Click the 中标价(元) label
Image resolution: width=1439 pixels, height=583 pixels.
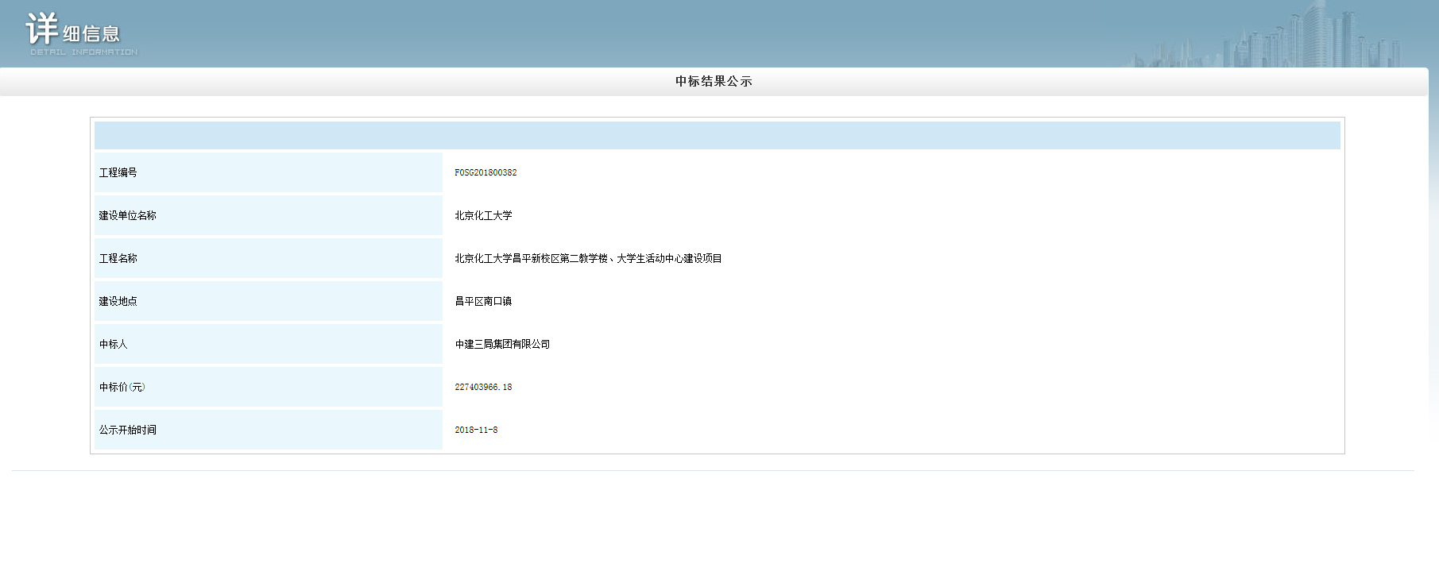[122, 387]
